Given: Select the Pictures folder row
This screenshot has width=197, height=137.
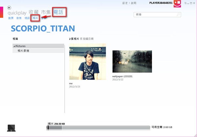Looking at the screenshot, I should point(38,46).
